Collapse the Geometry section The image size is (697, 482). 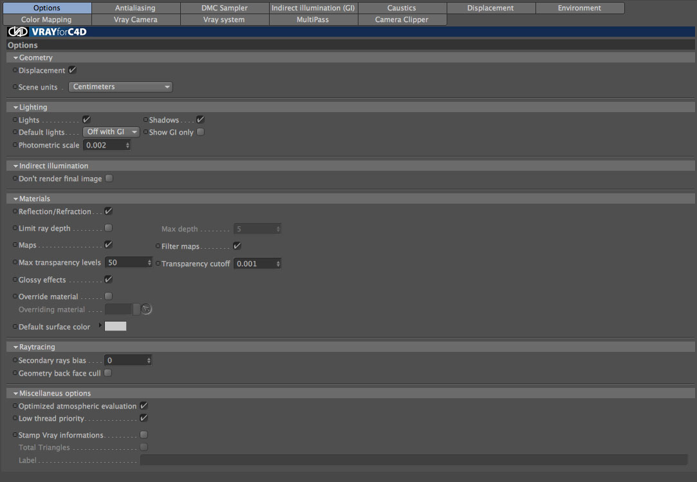(16, 58)
